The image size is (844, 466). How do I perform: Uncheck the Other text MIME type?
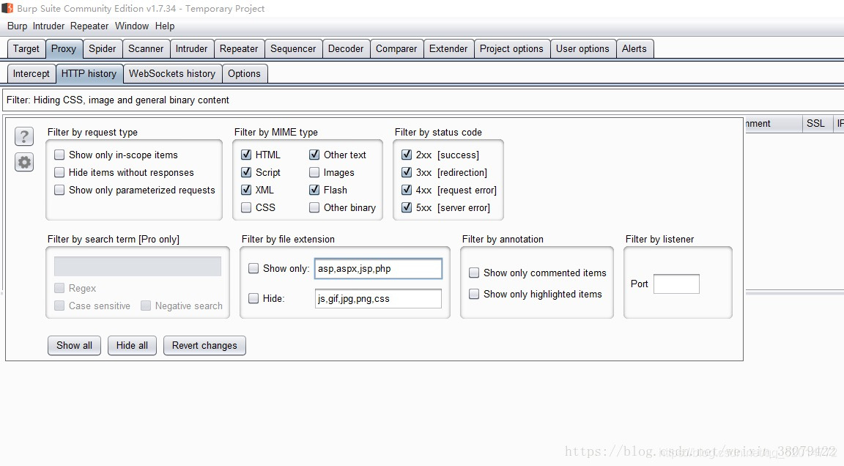point(314,155)
